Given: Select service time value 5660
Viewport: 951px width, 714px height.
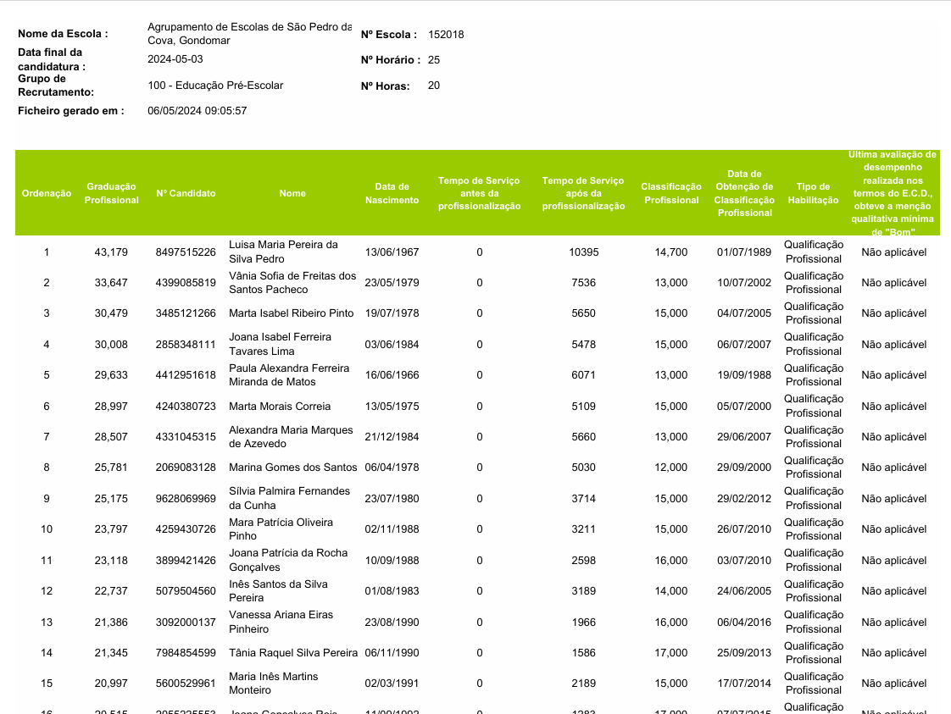Looking at the screenshot, I should point(583,437).
